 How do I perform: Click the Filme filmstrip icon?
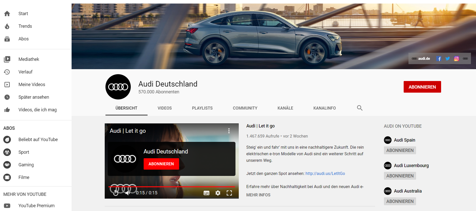pos(7,177)
